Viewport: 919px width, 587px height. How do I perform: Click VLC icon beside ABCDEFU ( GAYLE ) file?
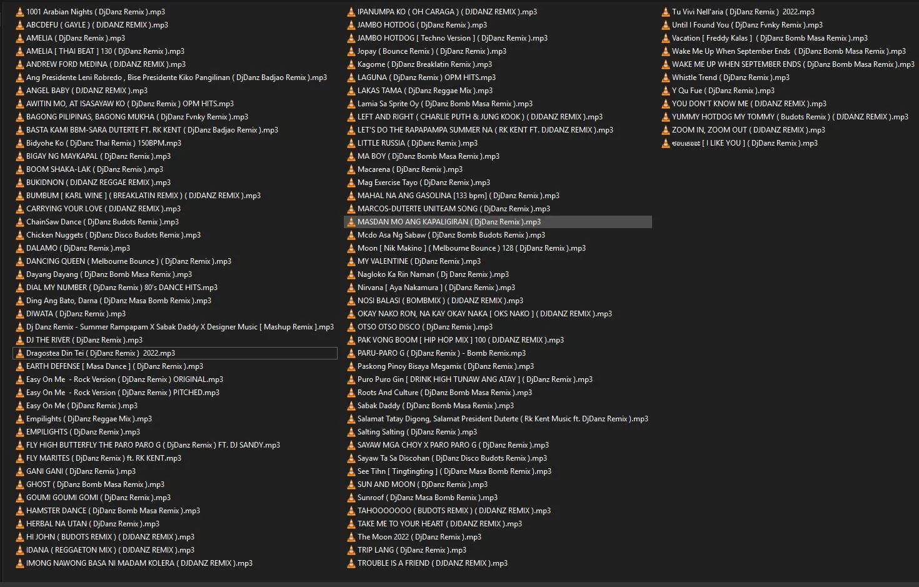click(x=20, y=25)
